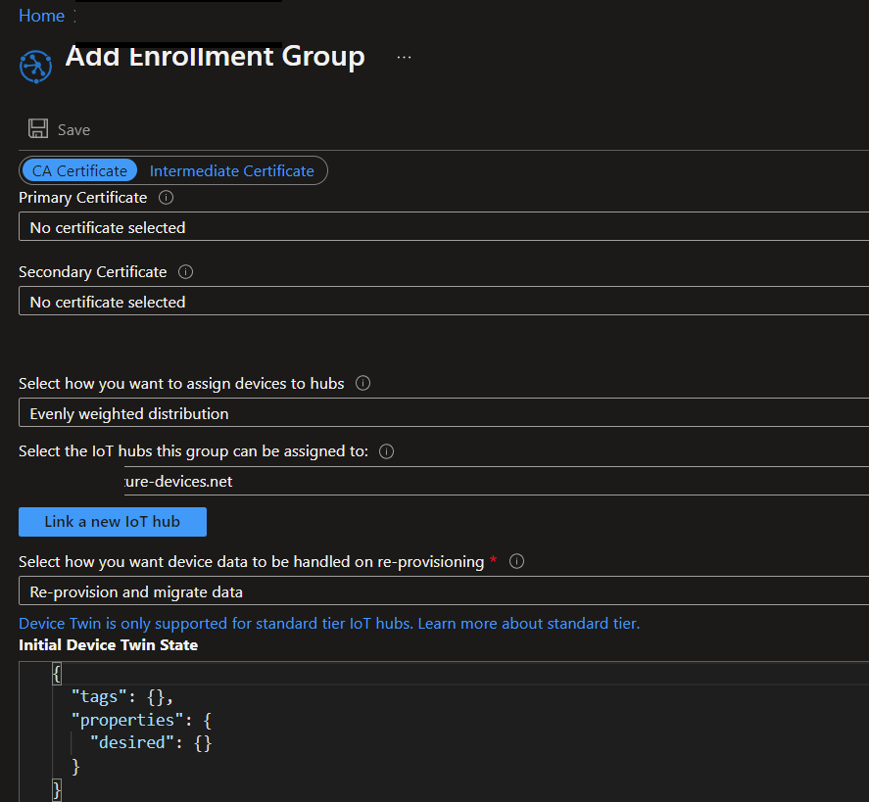Switch to the Intermediate Certificate tab
Screen dimensions: 869x802
pos(232,169)
